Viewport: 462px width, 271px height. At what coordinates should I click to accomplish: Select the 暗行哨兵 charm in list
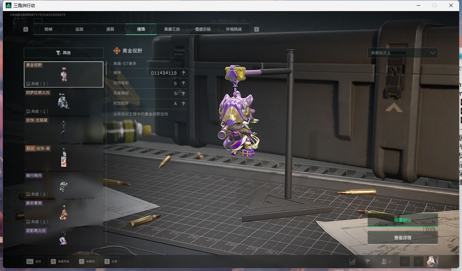(63, 185)
